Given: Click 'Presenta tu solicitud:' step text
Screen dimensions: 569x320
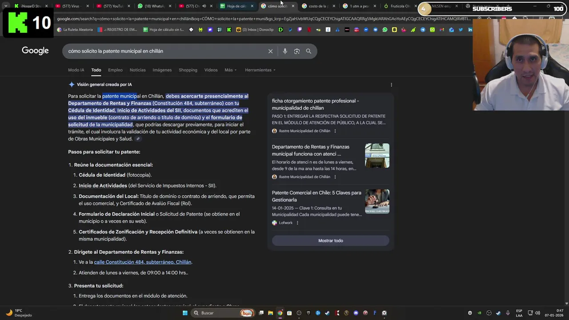Looking at the screenshot, I should [x=99, y=286].
